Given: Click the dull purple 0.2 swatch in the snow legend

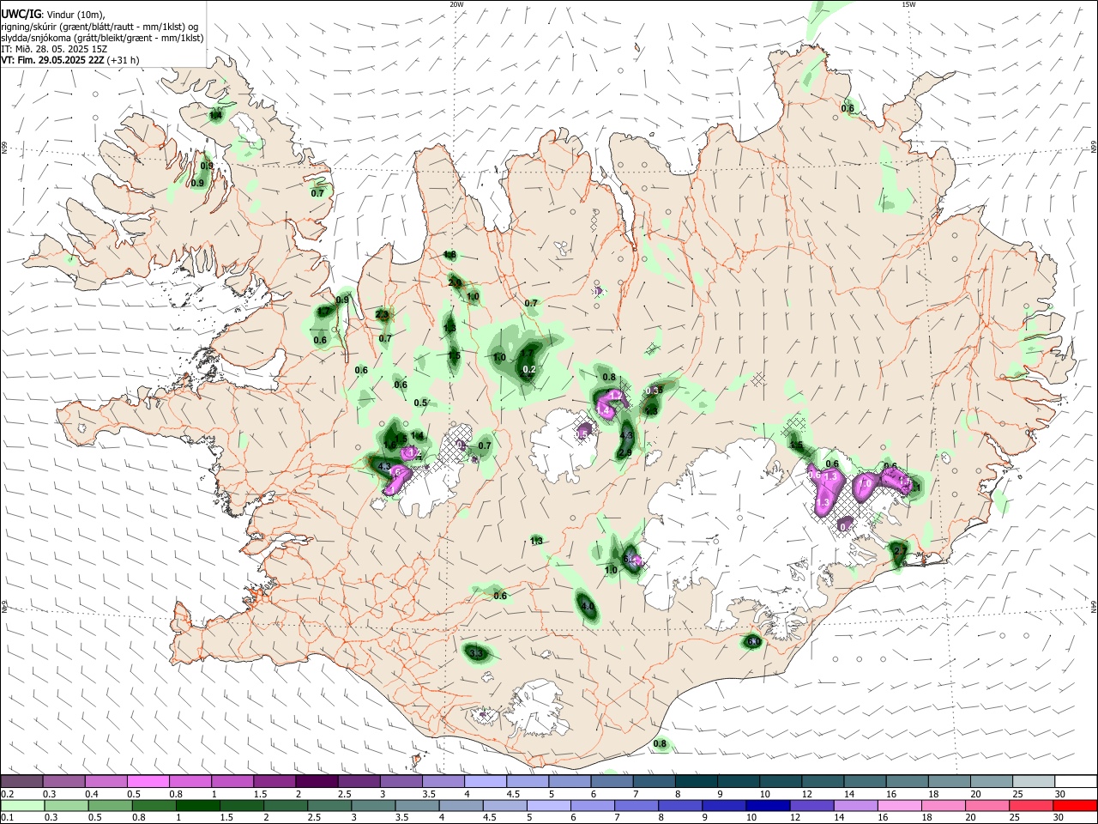Looking at the screenshot, I should click(21, 781).
